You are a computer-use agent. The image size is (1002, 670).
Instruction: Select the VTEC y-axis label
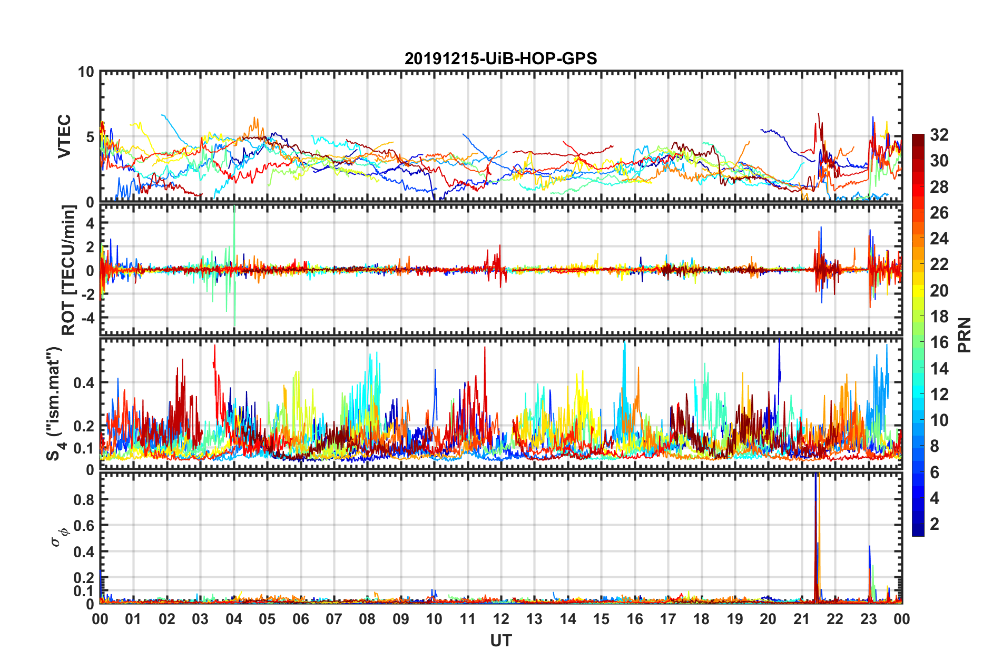(x=64, y=136)
